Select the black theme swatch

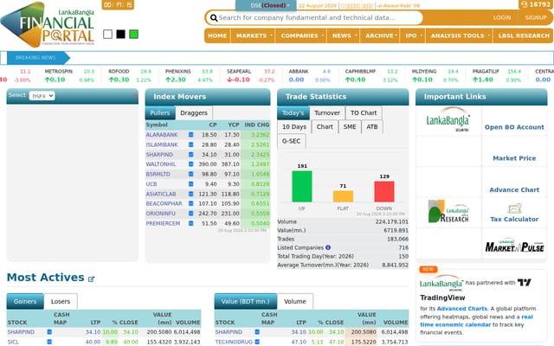pyautogui.click(x=121, y=35)
